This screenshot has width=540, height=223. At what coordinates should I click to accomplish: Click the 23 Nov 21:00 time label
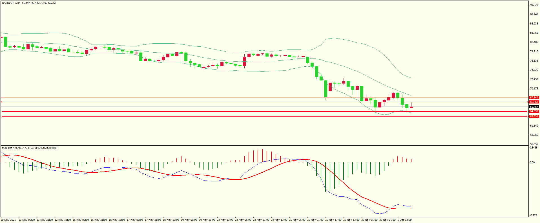click(261, 220)
